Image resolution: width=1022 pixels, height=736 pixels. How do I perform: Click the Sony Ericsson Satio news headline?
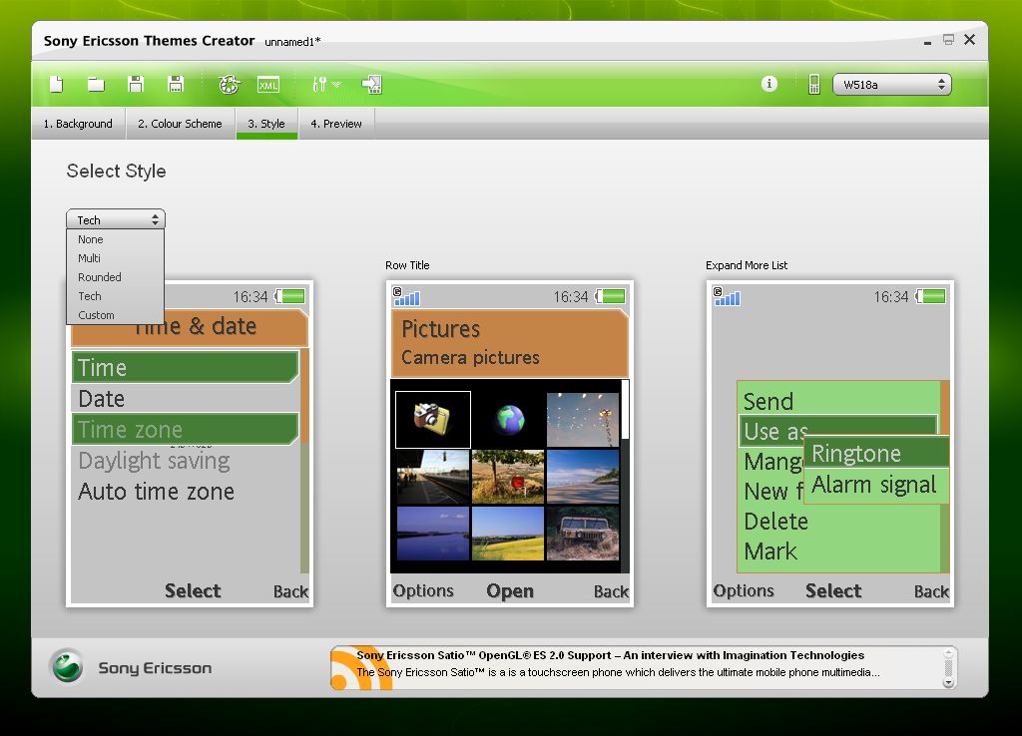click(x=610, y=655)
